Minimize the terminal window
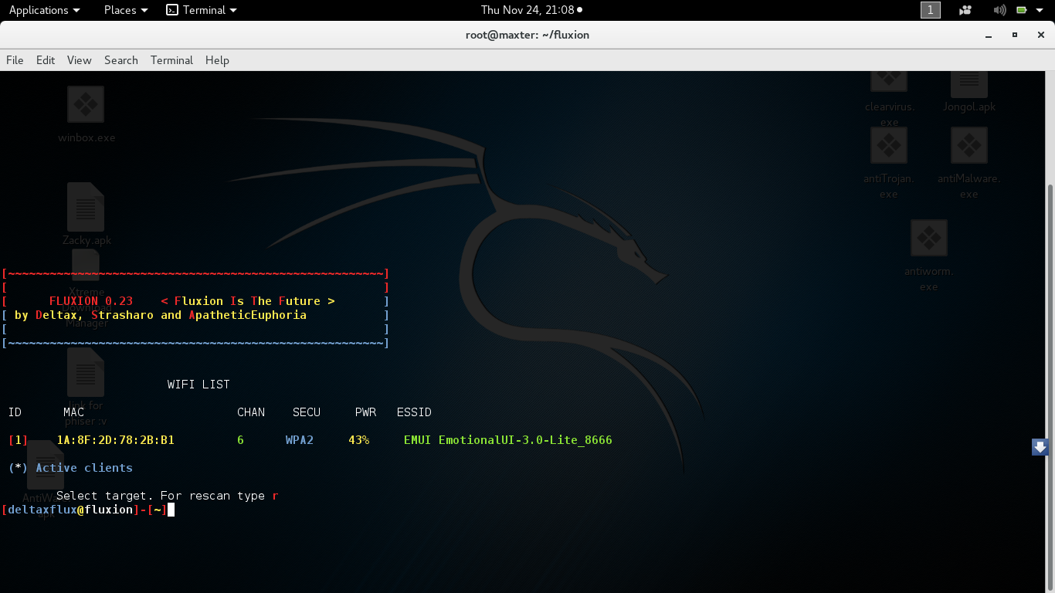The width and height of the screenshot is (1055, 593). pos(989,35)
